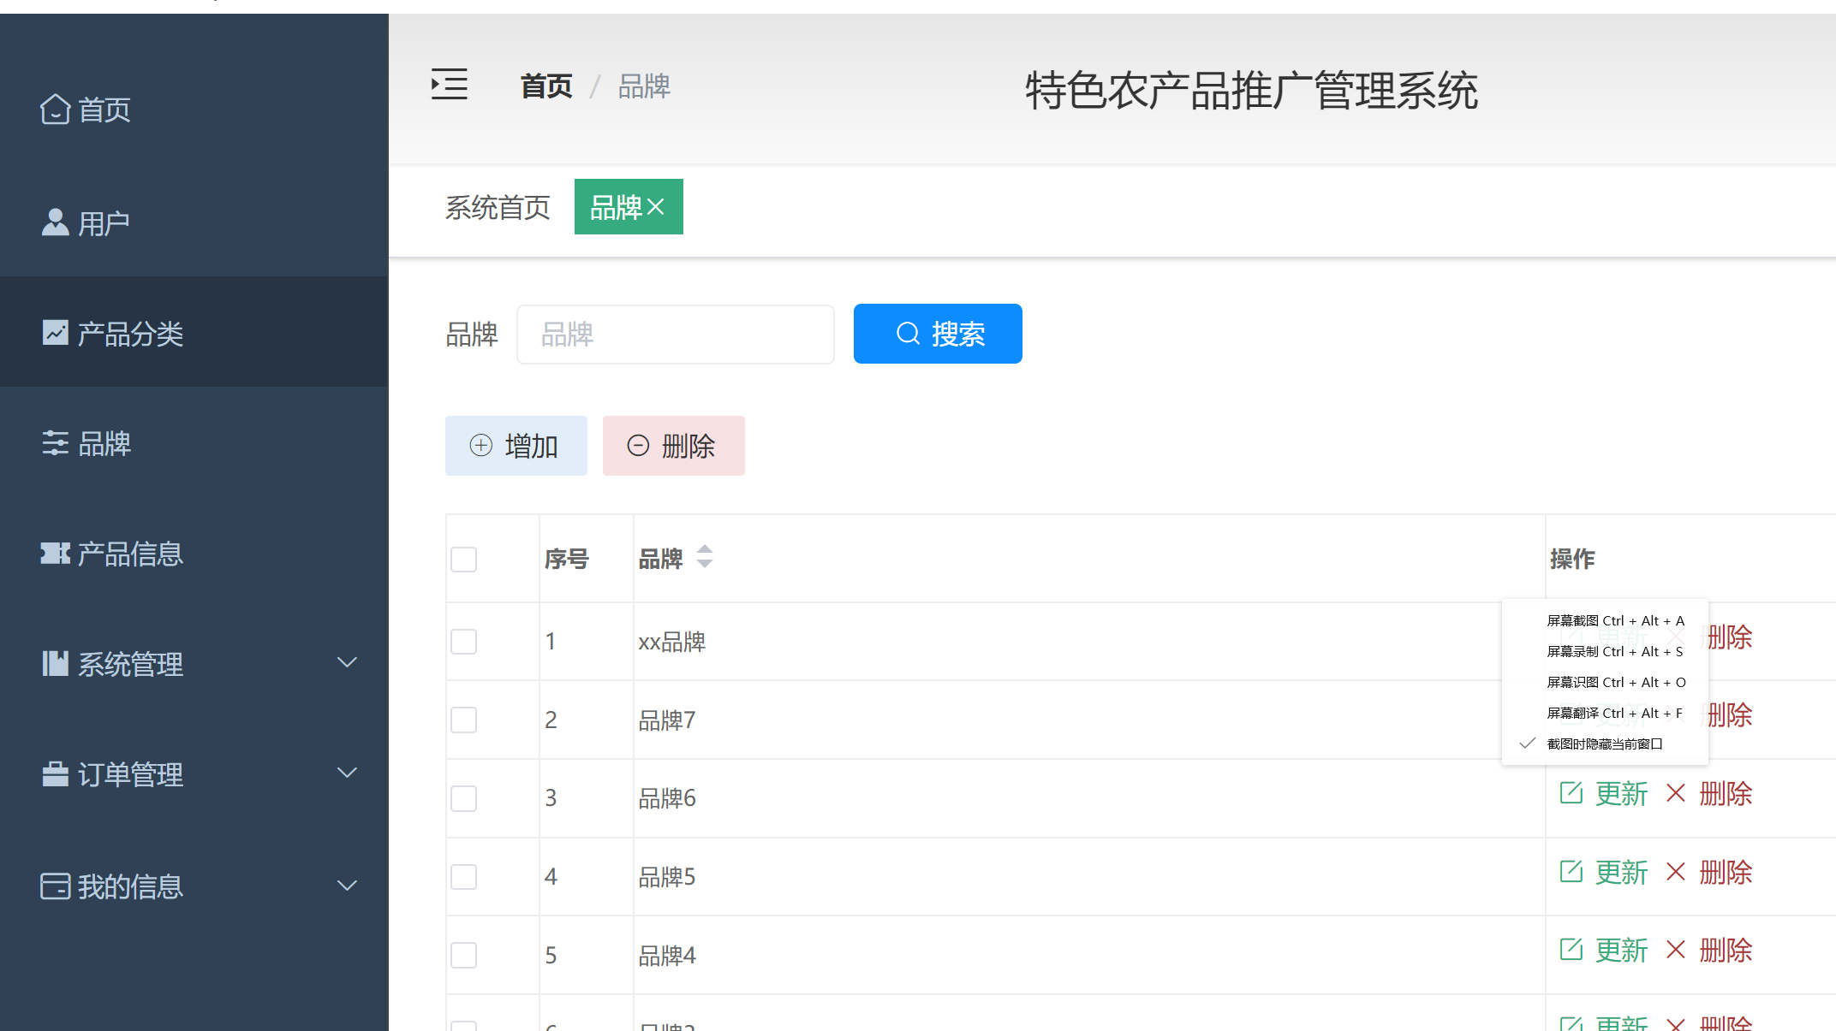This screenshot has height=1031, width=1836.
Task: Click the minus circle icon in 删除 button
Action: tap(638, 446)
